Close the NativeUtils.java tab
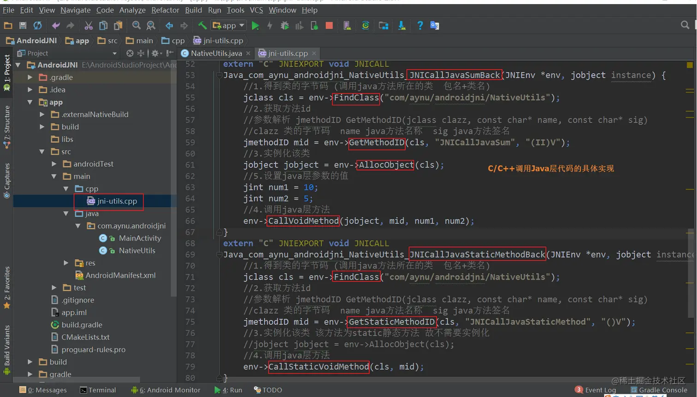Viewport: 697px width, 397px height. tap(248, 53)
